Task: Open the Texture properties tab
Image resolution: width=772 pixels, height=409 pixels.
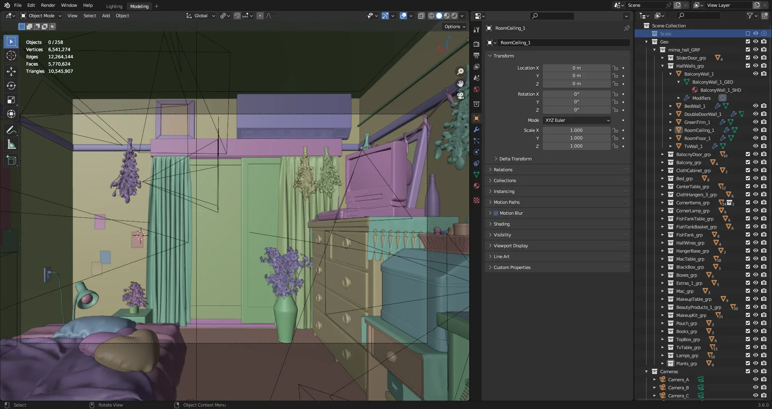Action: click(476, 200)
